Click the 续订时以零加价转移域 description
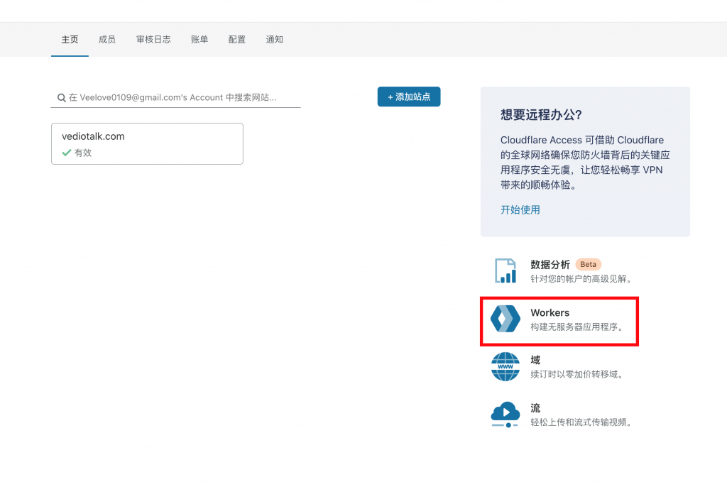Viewport: 727px width, 487px height. pyautogui.click(x=578, y=374)
